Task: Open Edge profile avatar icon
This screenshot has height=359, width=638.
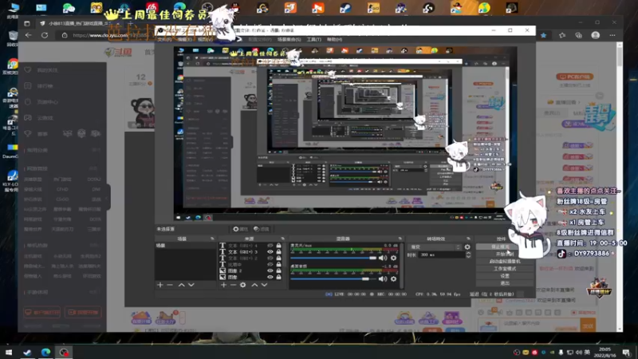Action: coord(595,35)
